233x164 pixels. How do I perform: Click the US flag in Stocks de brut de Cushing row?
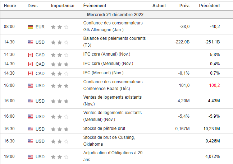coord(30,141)
